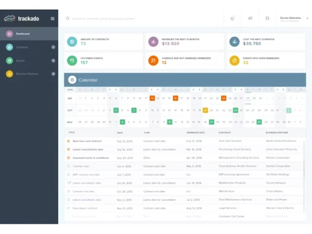The width and height of the screenshot is (312, 234).
Task: Select the green Oct 4 calendar marker
Action: [116, 110]
